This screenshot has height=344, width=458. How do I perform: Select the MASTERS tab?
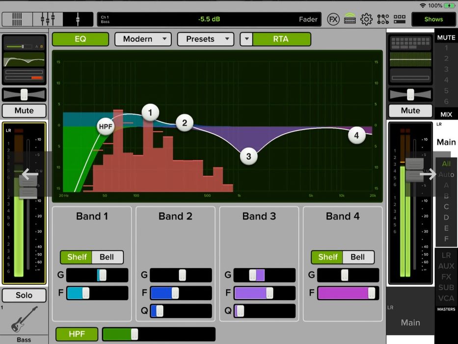click(x=446, y=309)
